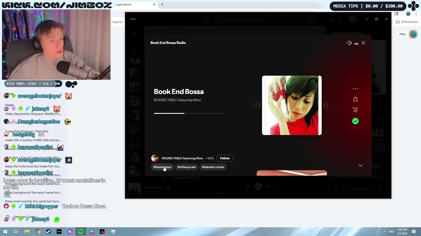The image size is (421, 236).
Task: Open the #bossa nova tag
Action: [162, 167]
